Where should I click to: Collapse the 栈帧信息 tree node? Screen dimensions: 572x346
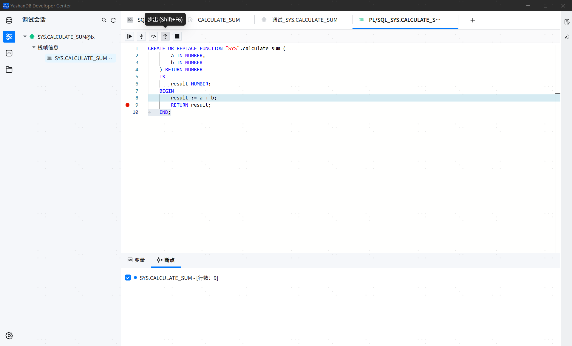[x=34, y=47]
